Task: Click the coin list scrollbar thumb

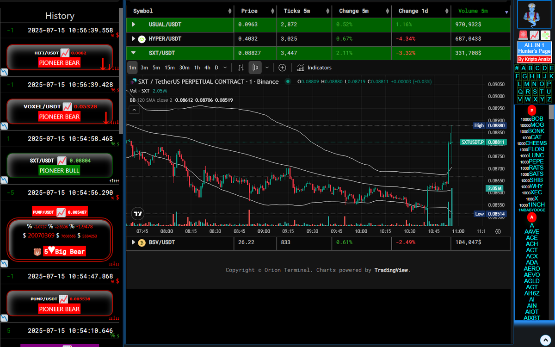Action: [x=551, y=112]
